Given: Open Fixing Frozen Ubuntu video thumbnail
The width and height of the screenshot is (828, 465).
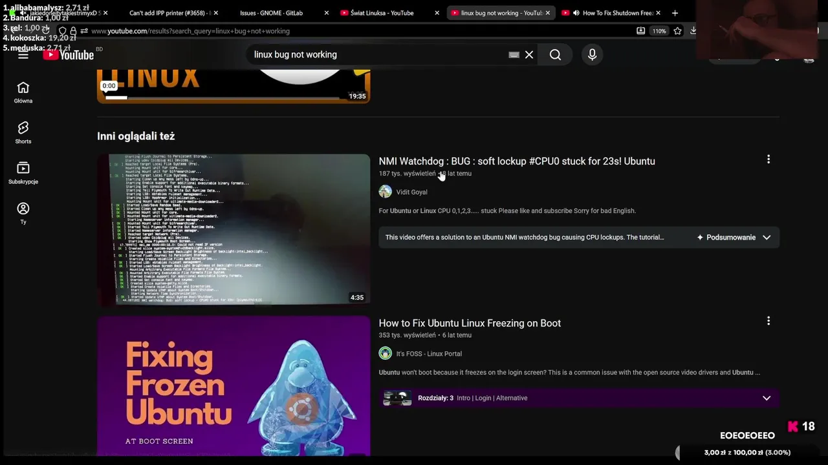Looking at the screenshot, I should point(234,386).
